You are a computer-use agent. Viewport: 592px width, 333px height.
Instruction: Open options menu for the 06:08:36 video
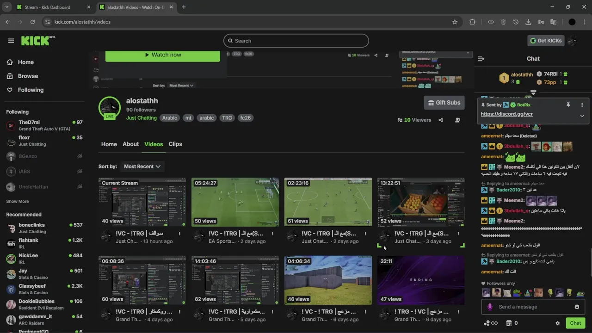179,312
